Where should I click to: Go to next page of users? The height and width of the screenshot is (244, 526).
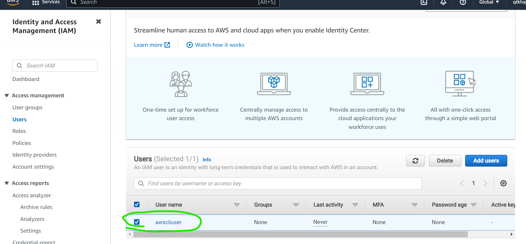(x=485, y=183)
